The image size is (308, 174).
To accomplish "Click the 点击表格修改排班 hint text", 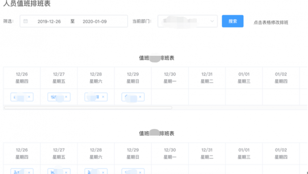I will [271, 23].
